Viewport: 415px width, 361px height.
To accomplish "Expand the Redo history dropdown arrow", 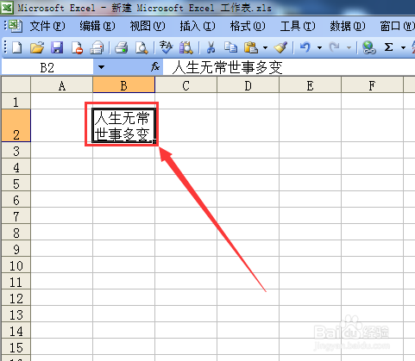I will coord(349,47).
